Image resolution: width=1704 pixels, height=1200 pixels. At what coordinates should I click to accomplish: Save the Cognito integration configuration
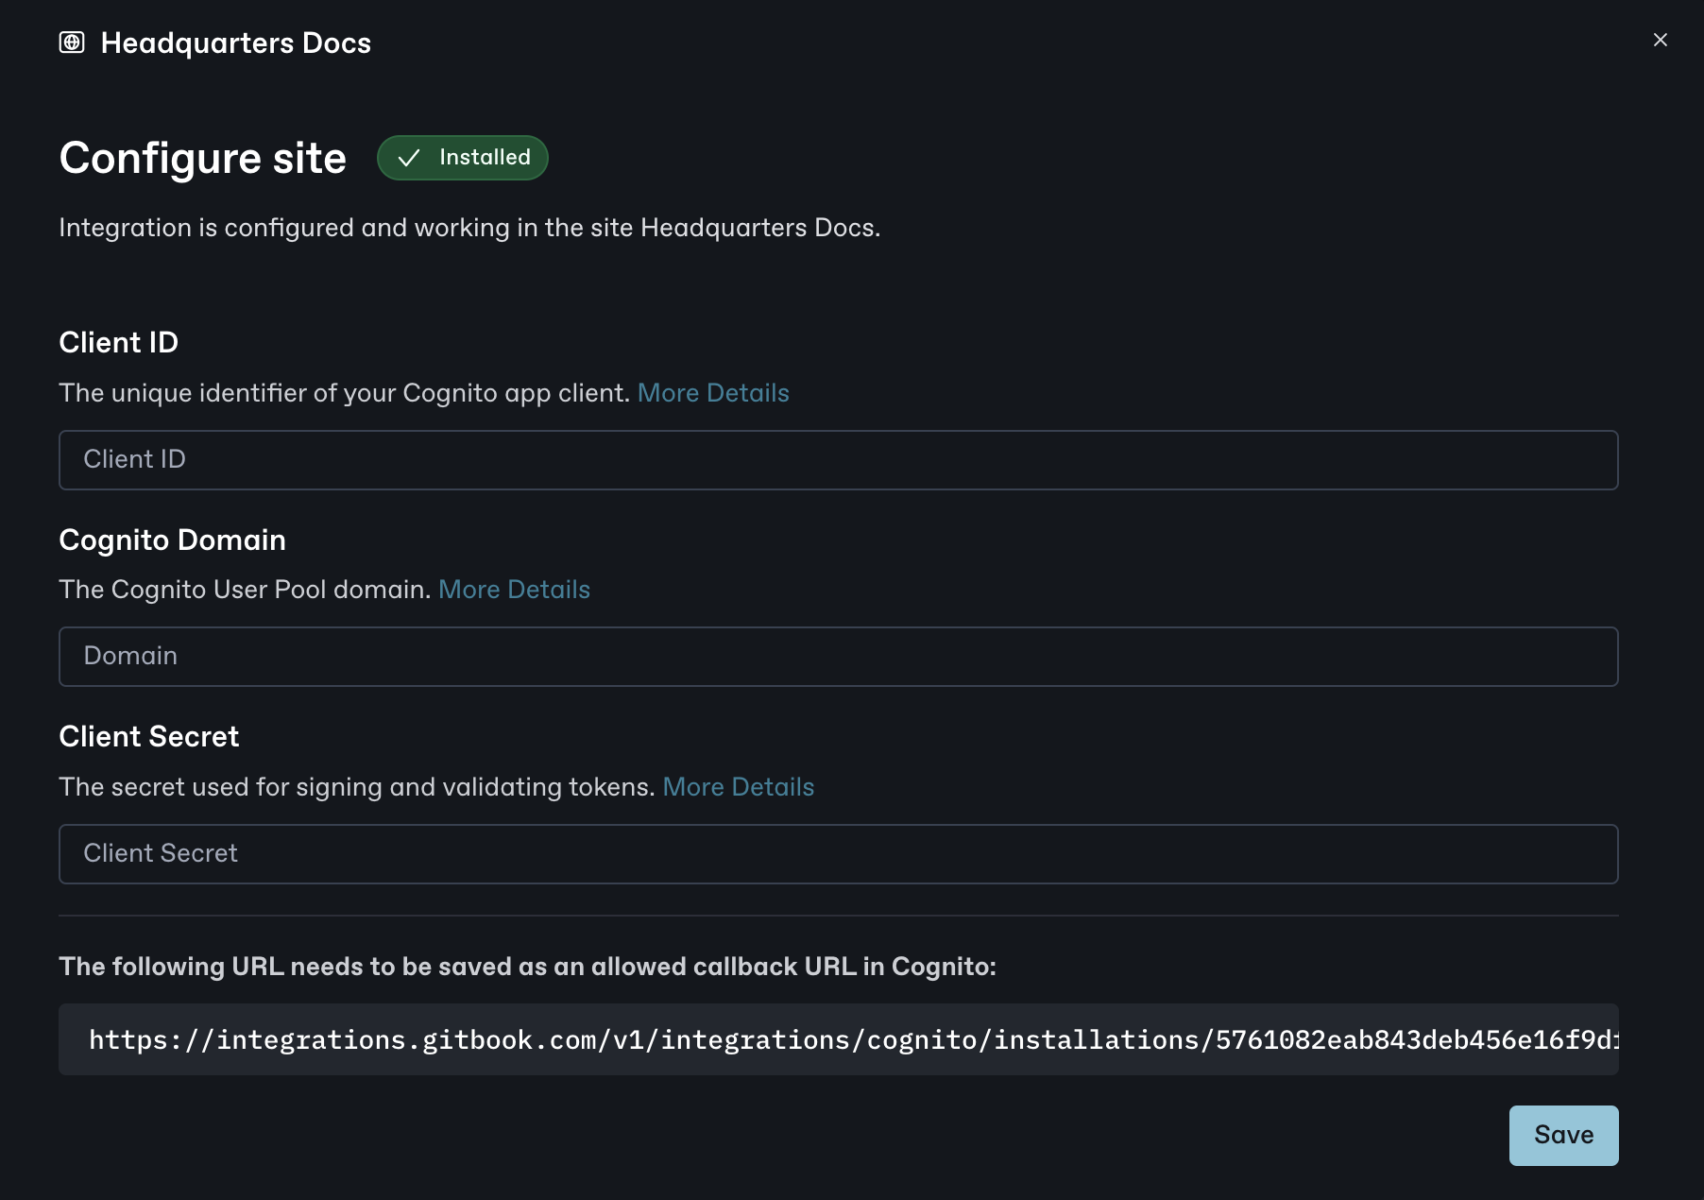tap(1563, 1135)
